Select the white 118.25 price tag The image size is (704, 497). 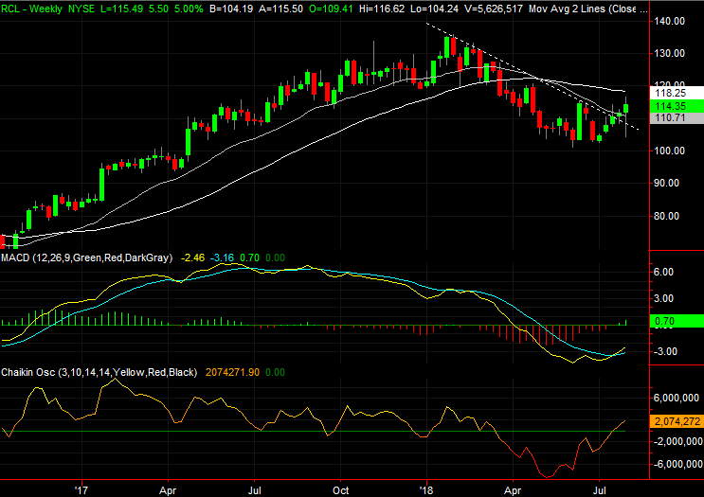coord(675,93)
